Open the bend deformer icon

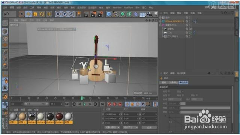point(136,14)
